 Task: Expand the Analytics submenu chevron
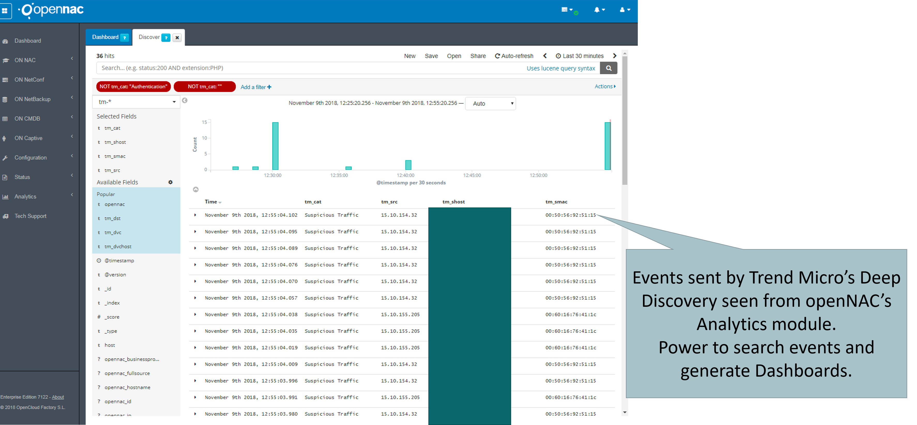[x=72, y=195]
